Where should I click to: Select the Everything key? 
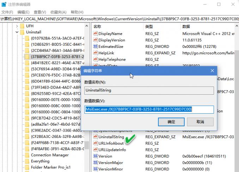tap(40, 161)
